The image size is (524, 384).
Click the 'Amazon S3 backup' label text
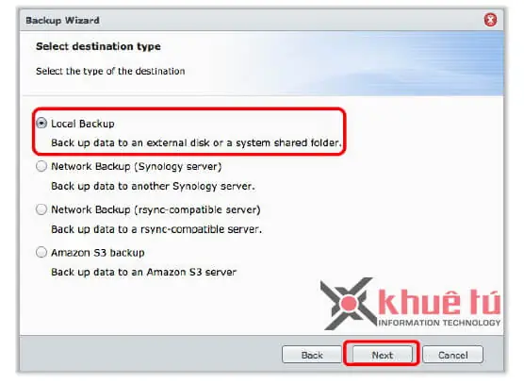98,253
